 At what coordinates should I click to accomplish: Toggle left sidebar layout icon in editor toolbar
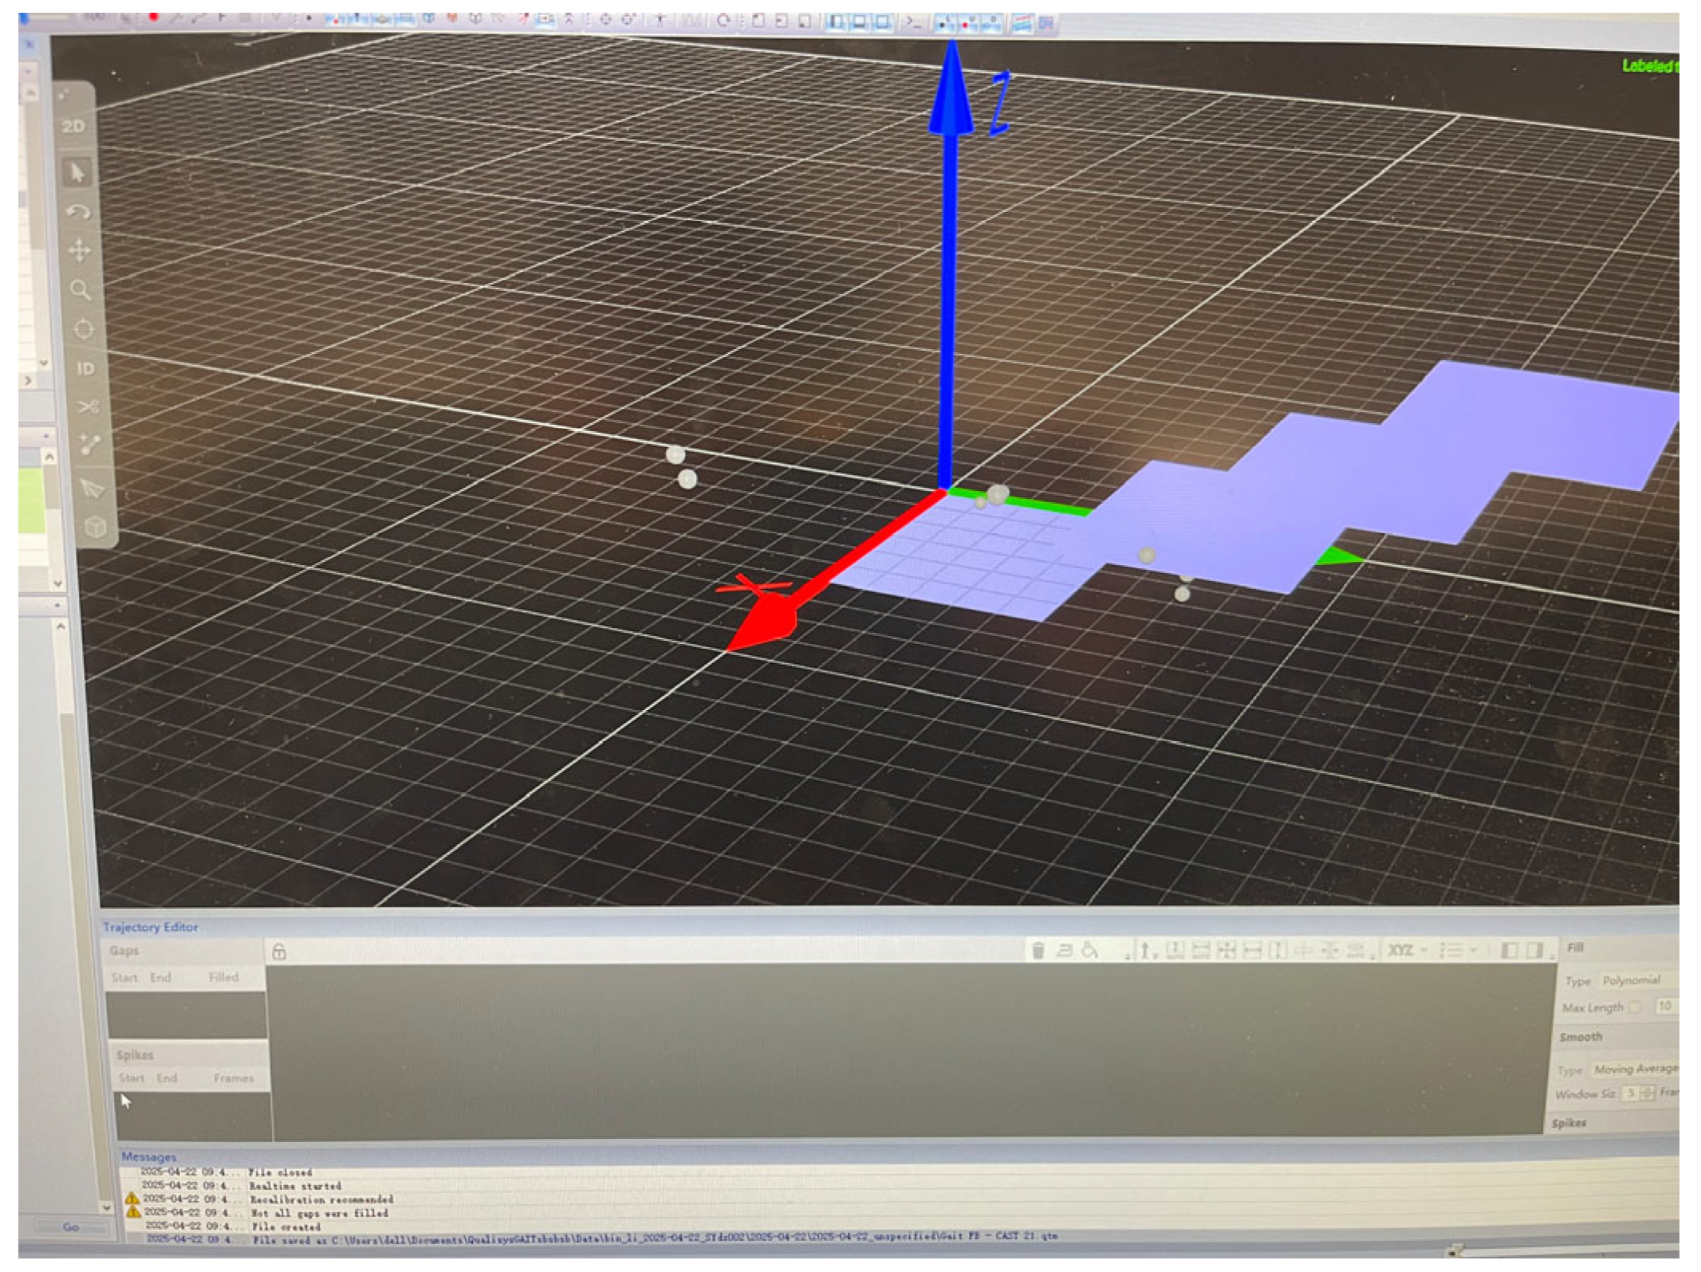click(1508, 950)
